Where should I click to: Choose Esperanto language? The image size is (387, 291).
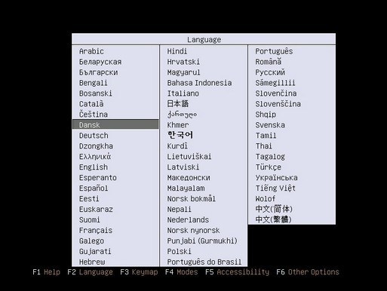pyautogui.click(x=98, y=178)
